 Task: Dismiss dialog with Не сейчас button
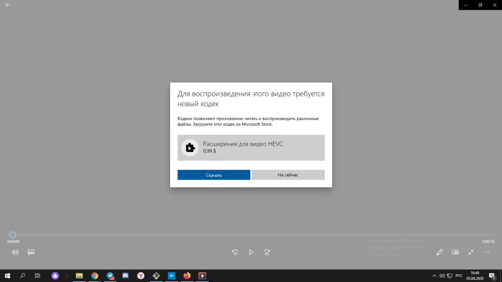[288, 175]
